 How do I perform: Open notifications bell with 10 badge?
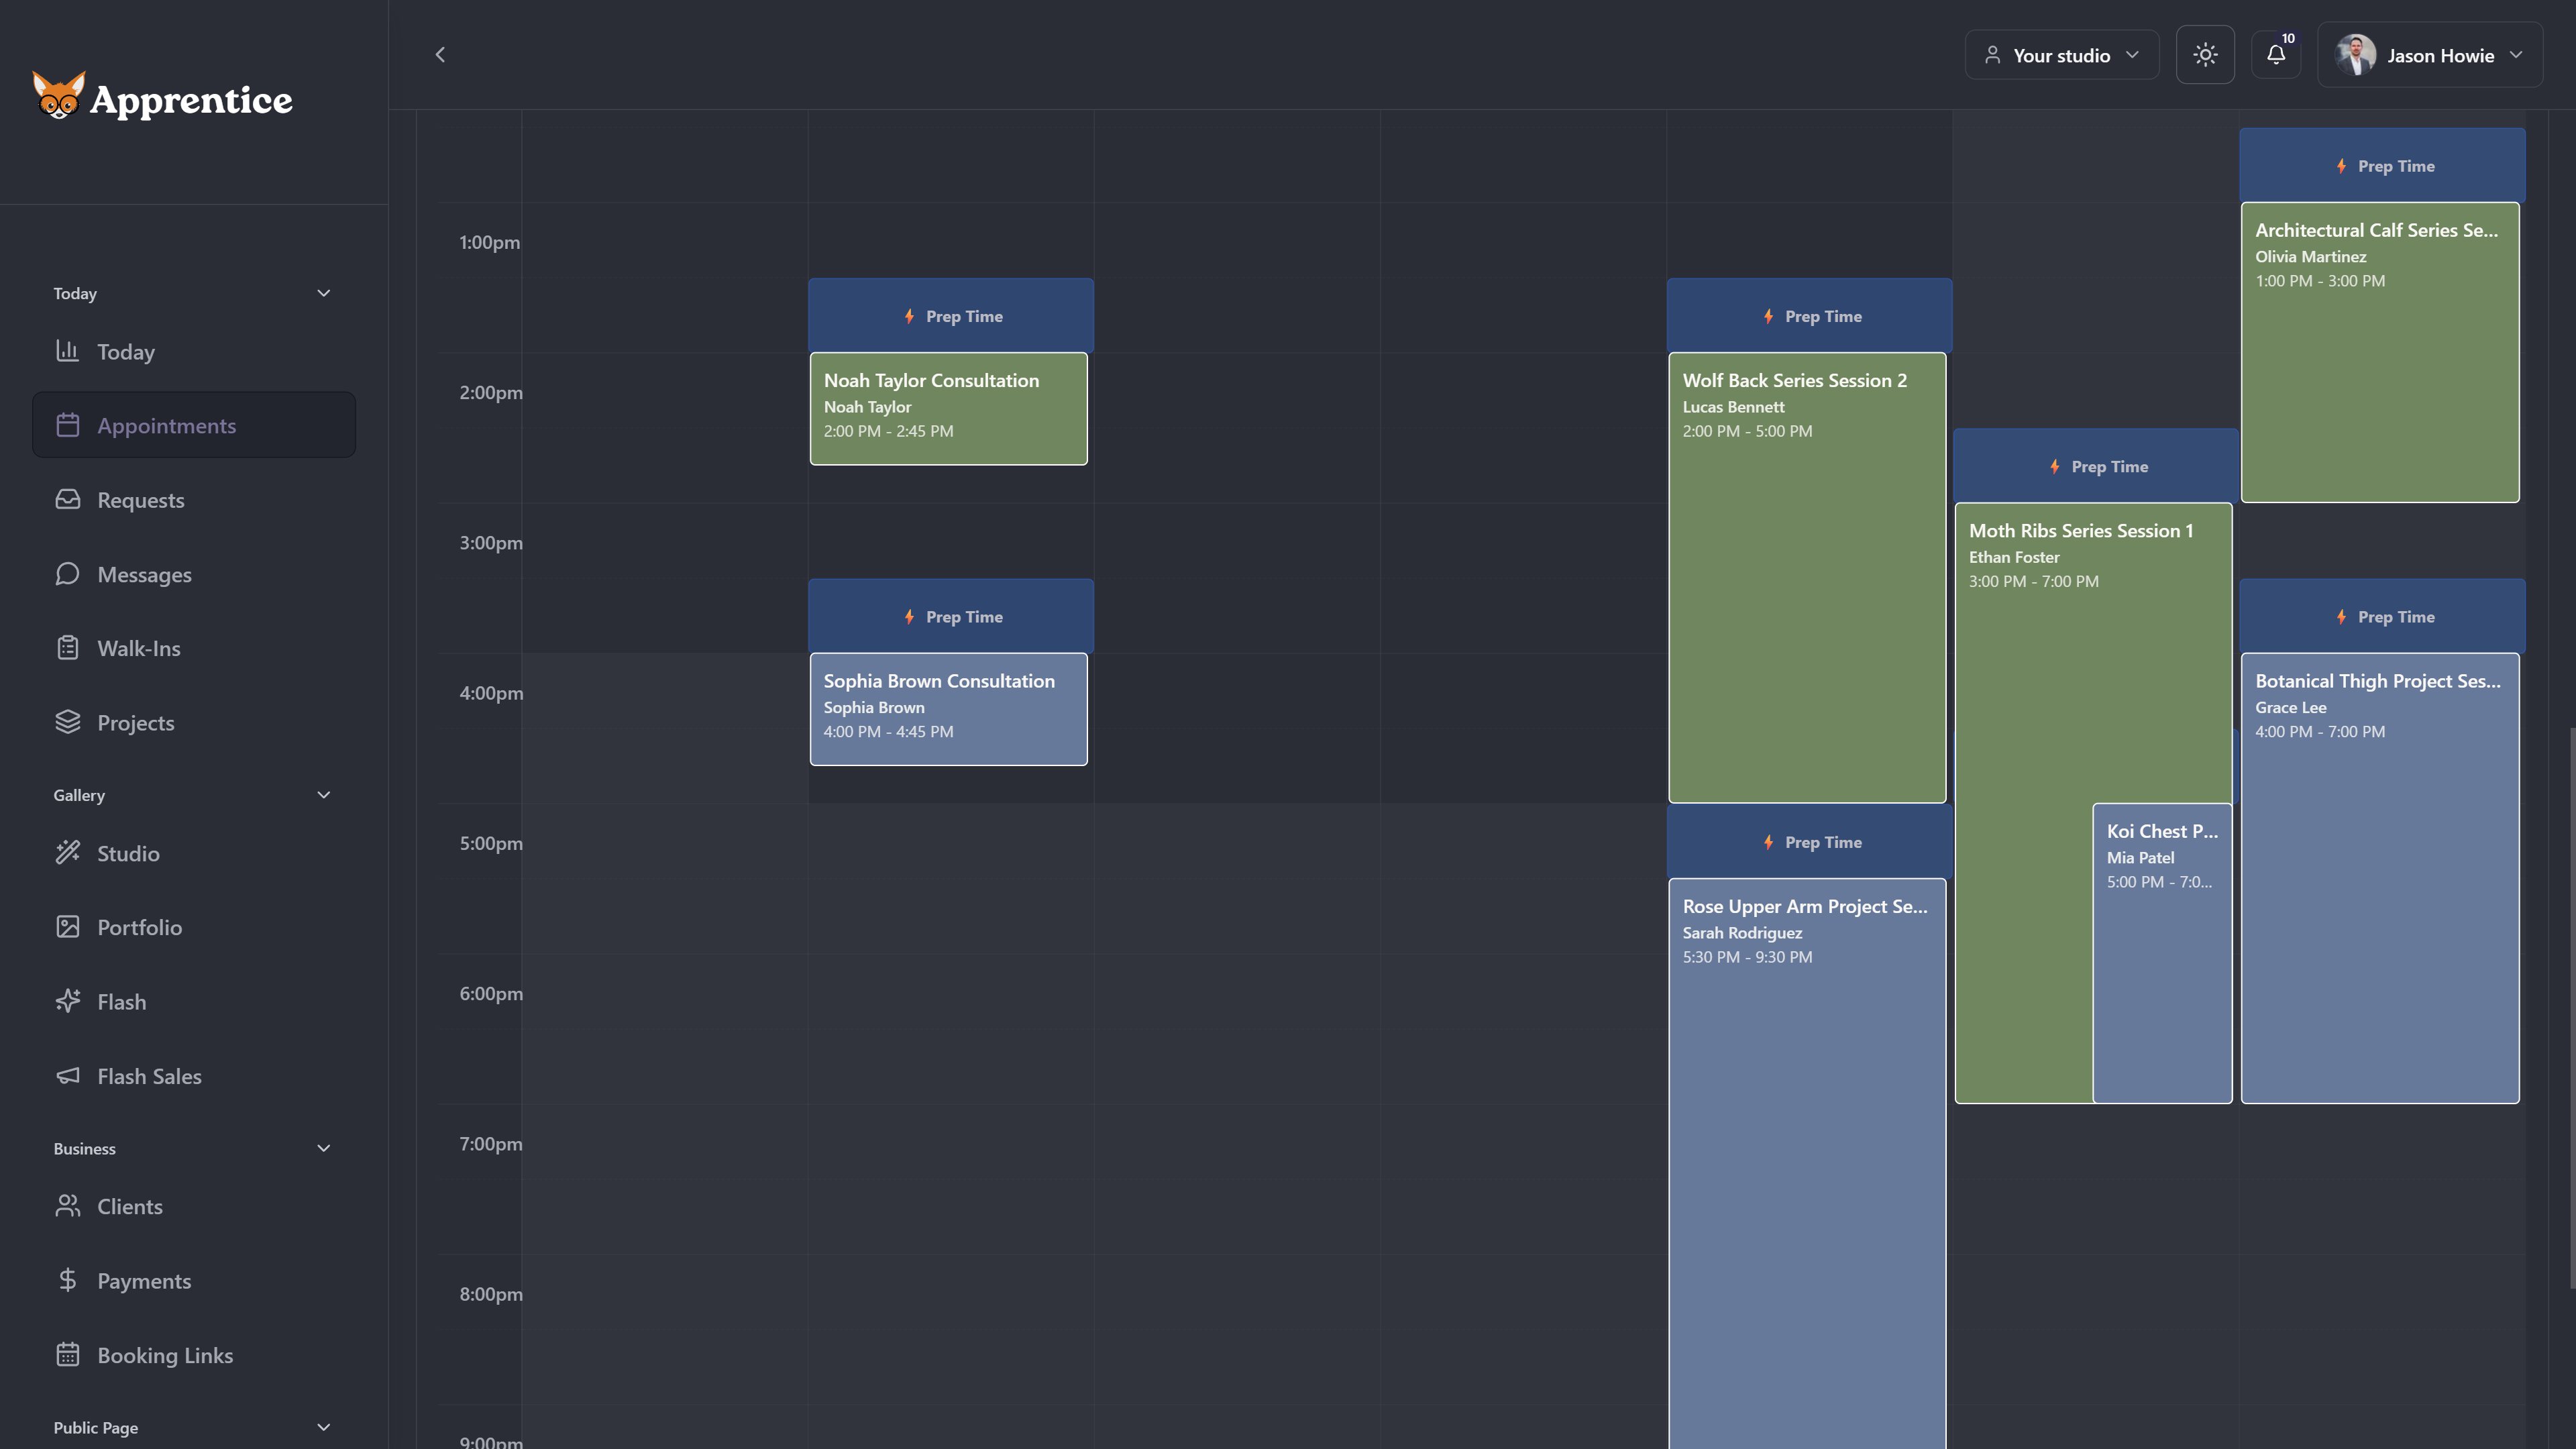click(x=2276, y=55)
